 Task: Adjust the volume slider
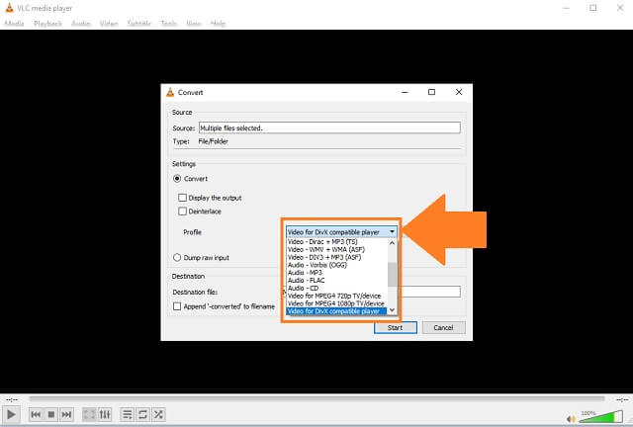[x=601, y=416]
